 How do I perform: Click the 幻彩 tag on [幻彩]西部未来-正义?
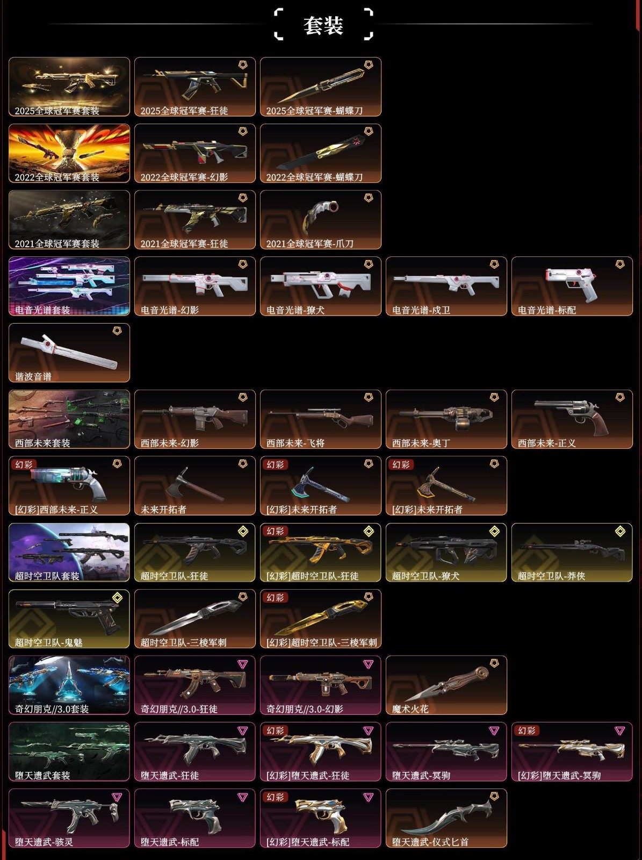(24, 464)
